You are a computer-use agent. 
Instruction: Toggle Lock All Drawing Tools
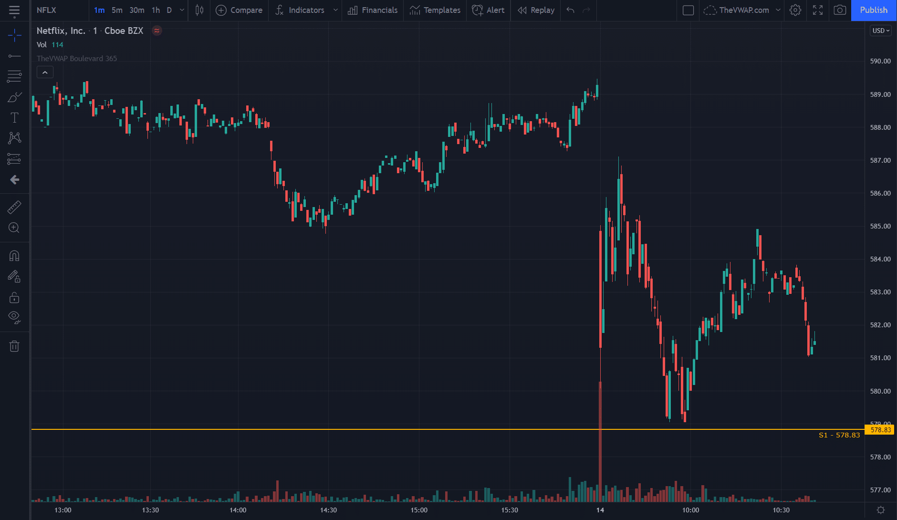[14, 298]
